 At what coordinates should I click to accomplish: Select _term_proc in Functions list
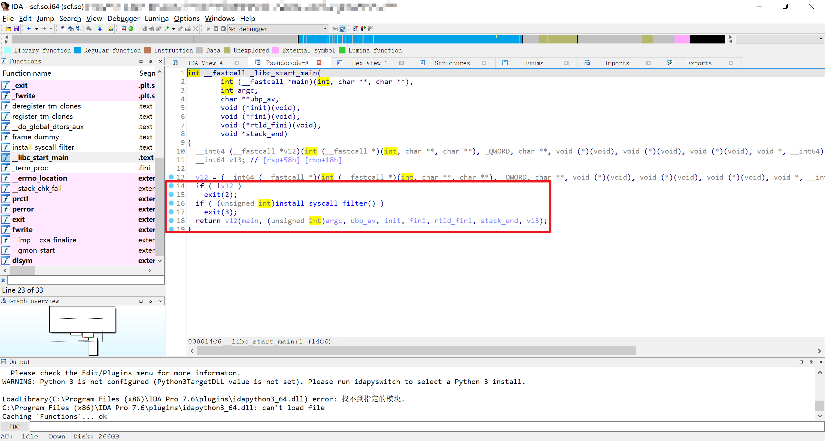click(x=77, y=168)
